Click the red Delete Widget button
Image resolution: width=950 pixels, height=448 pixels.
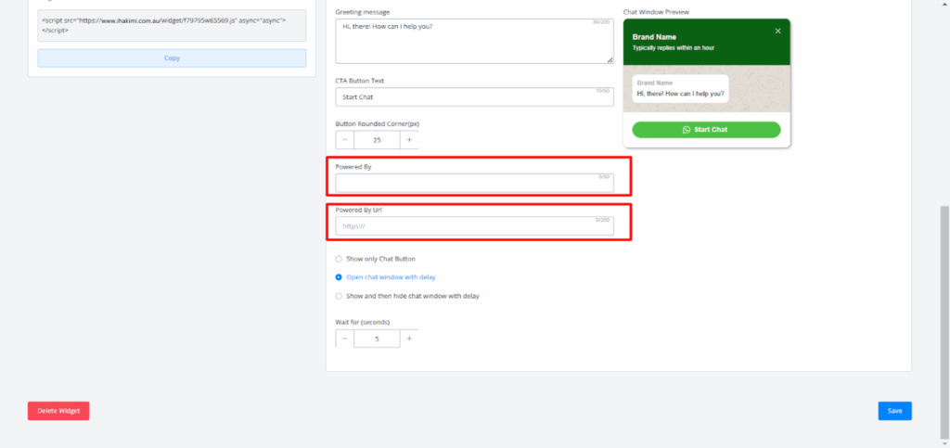pyautogui.click(x=58, y=411)
